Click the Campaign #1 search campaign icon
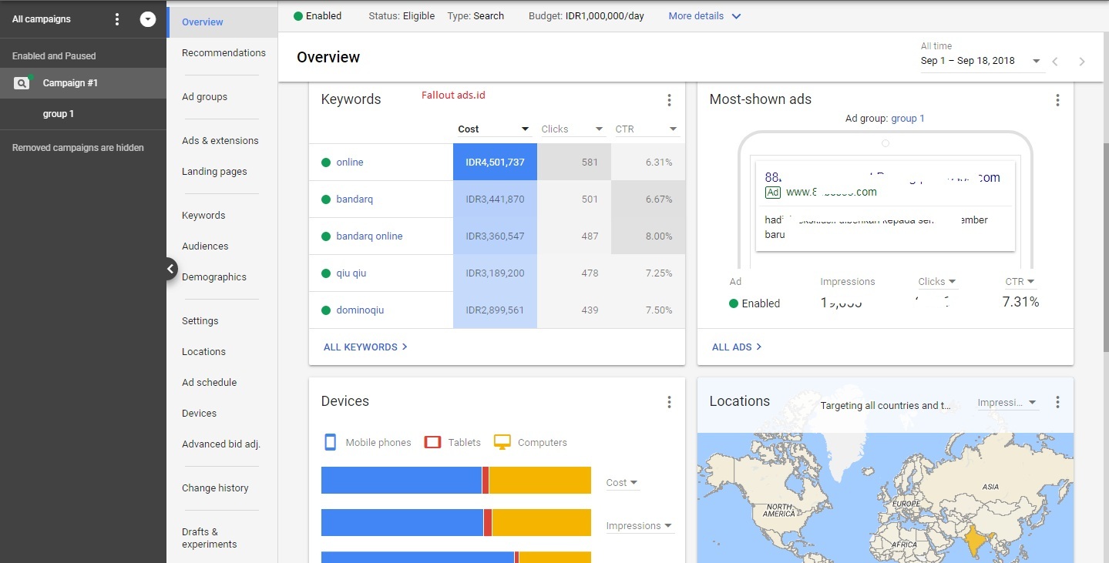 click(22, 83)
